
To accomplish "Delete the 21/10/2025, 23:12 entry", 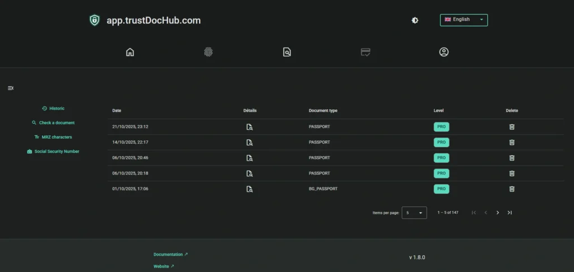I will click(x=512, y=127).
